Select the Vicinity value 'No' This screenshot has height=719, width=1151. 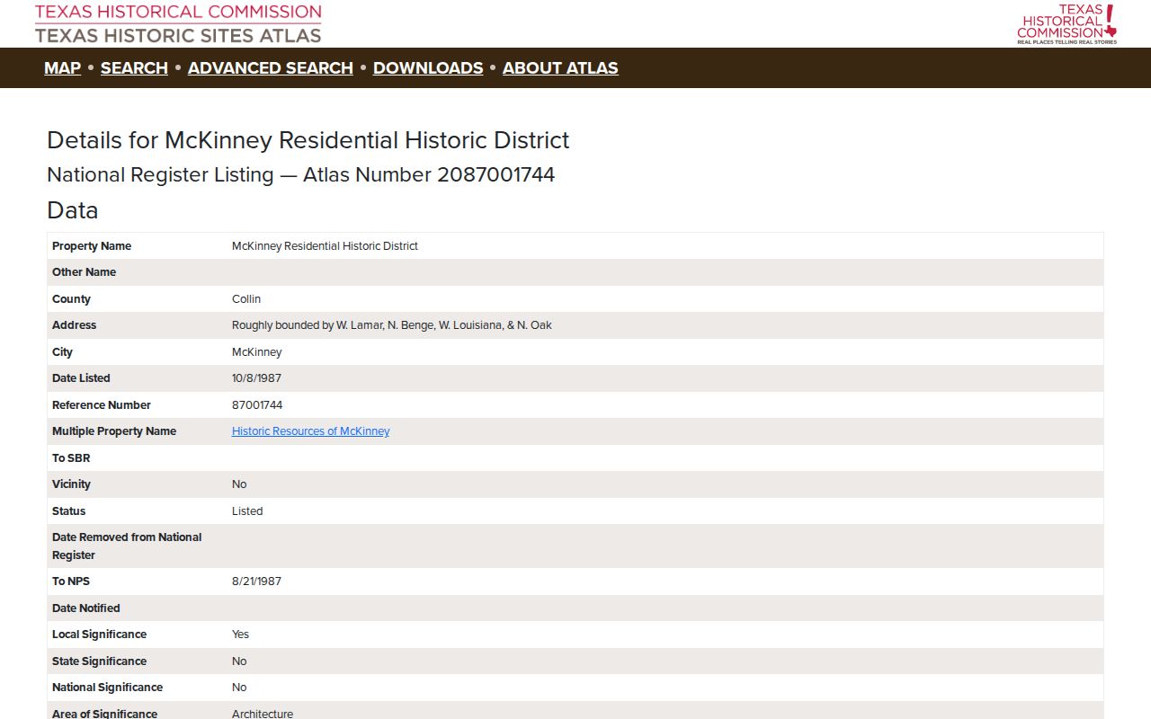click(x=239, y=484)
